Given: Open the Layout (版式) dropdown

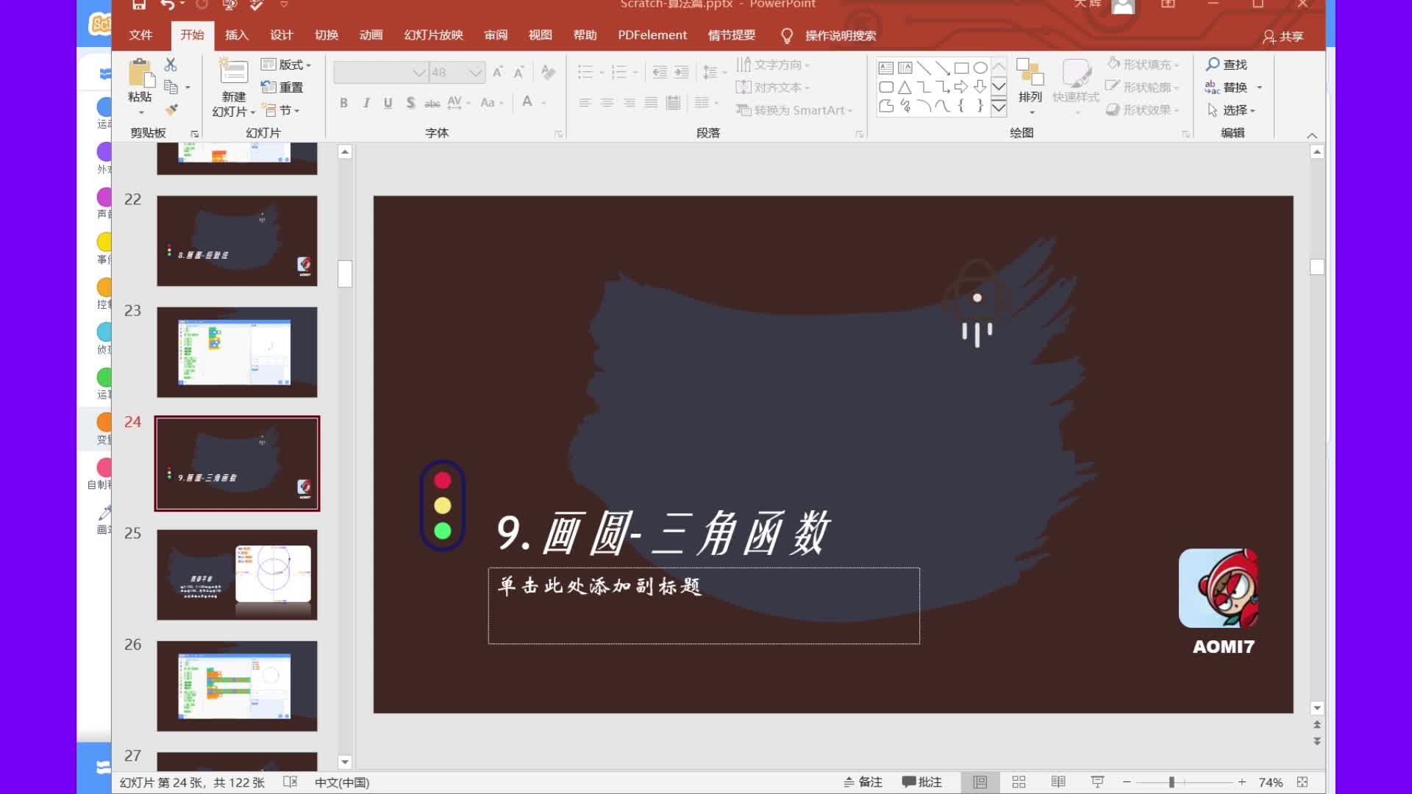Looking at the screenshot, I should (x=287, y=65).
